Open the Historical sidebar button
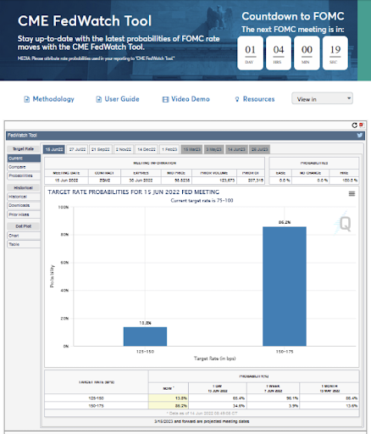This screenshot has width=371, height=434. pyautogui.click(x=24, y=197)
